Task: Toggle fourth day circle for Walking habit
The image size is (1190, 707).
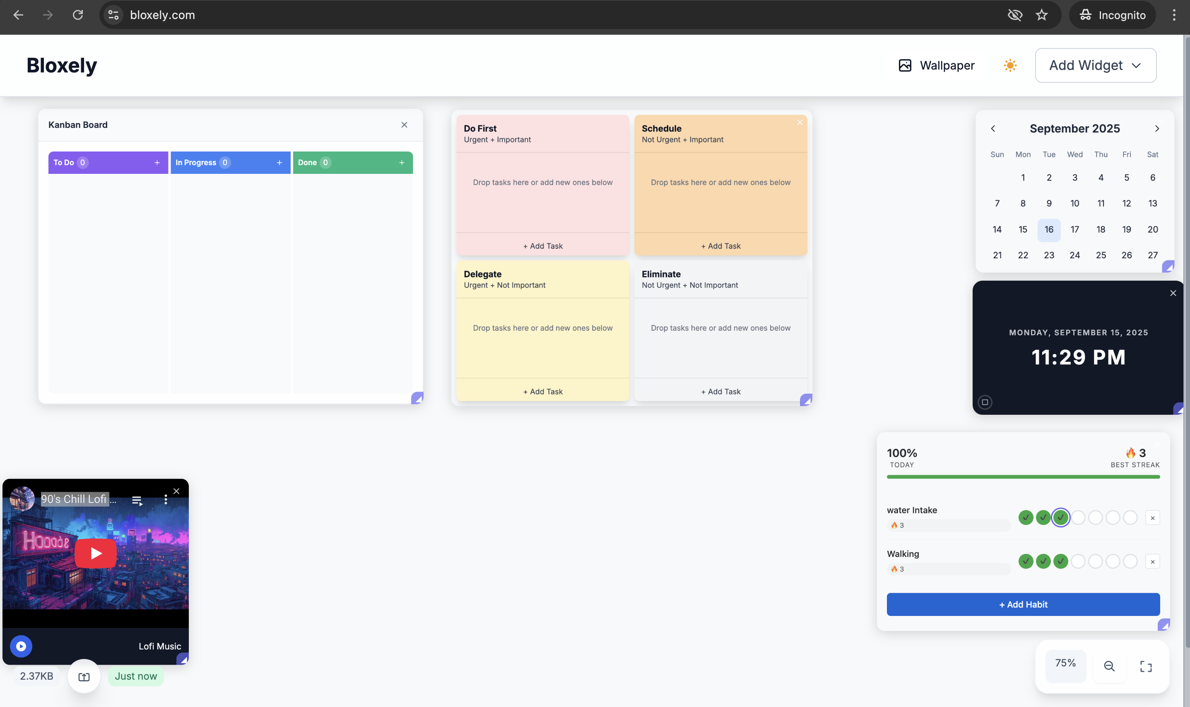Action: (x=1078, y=561)
